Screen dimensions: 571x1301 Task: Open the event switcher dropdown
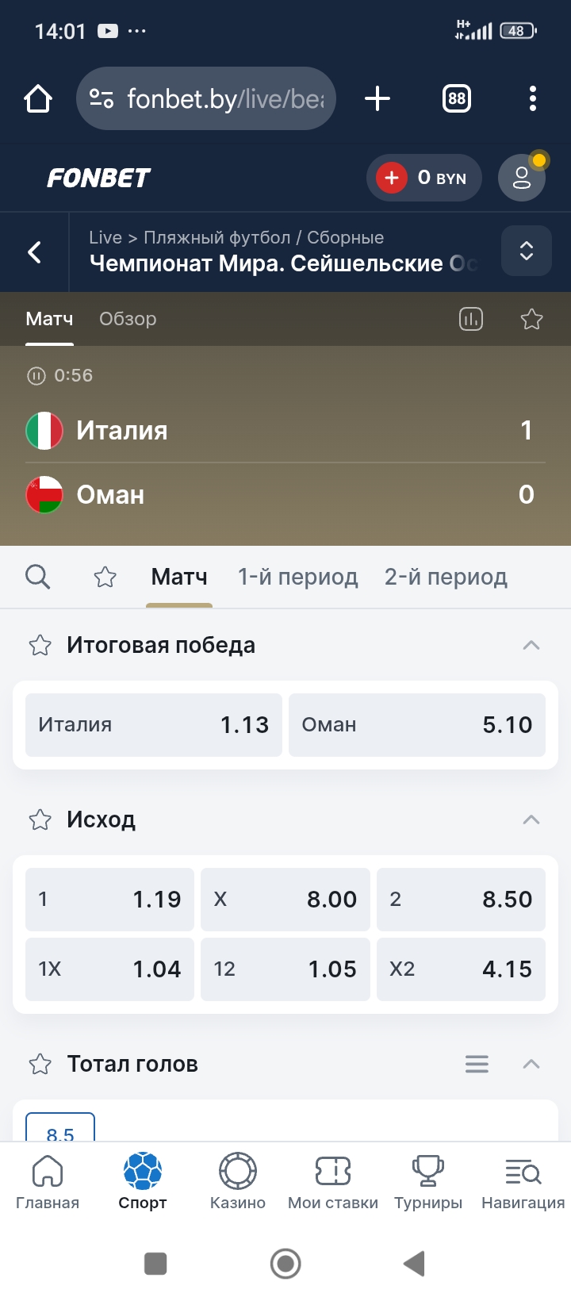pyautogui.click(x=526, y=251)
